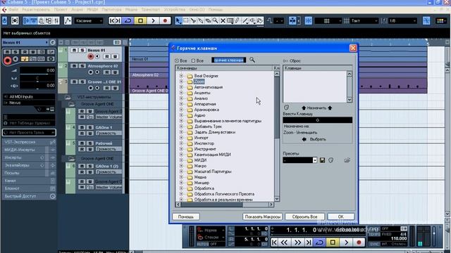Select the Макро folder row
This screenshot has width=451, height=253.
pos(200,166)
